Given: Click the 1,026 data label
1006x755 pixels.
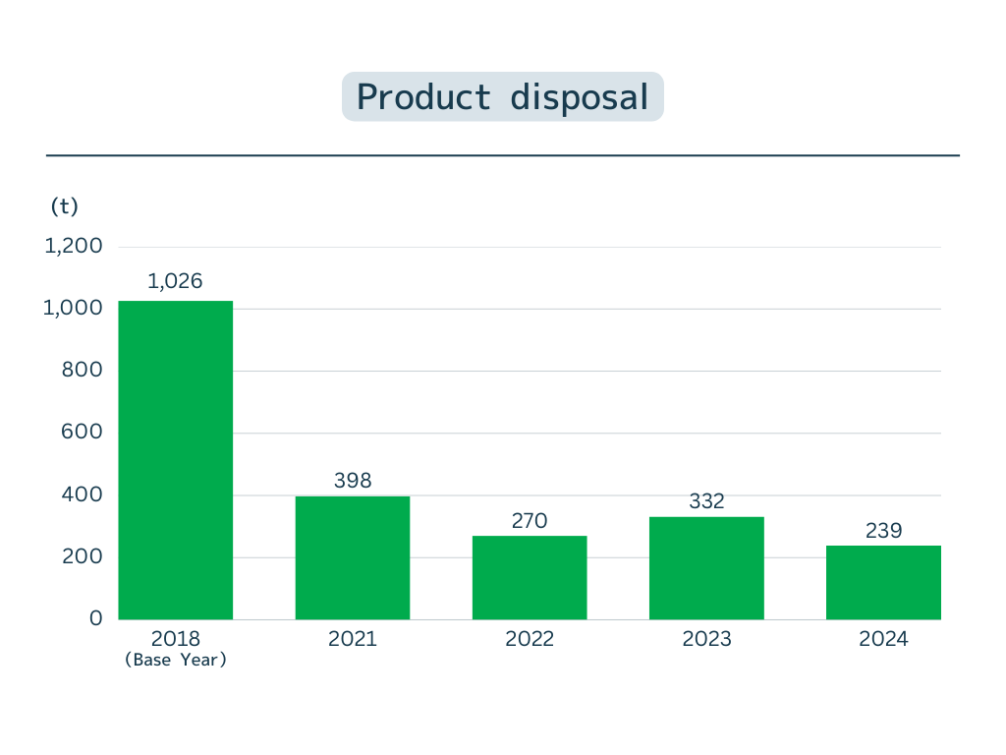Looking at the screenshot, I should pyautogui.click(x=176, y=281).
